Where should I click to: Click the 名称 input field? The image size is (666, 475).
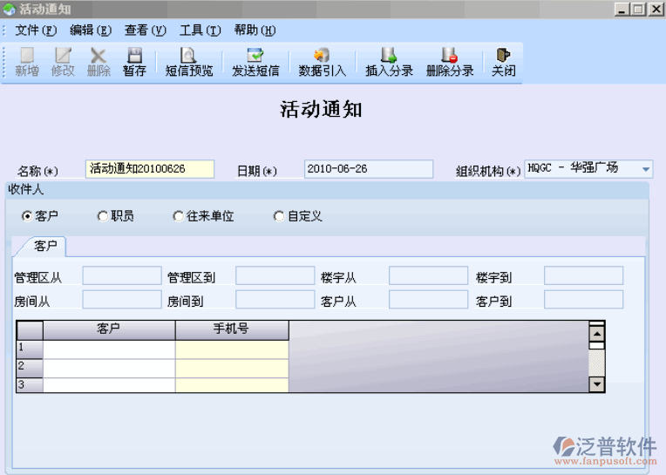click(149, 169)
